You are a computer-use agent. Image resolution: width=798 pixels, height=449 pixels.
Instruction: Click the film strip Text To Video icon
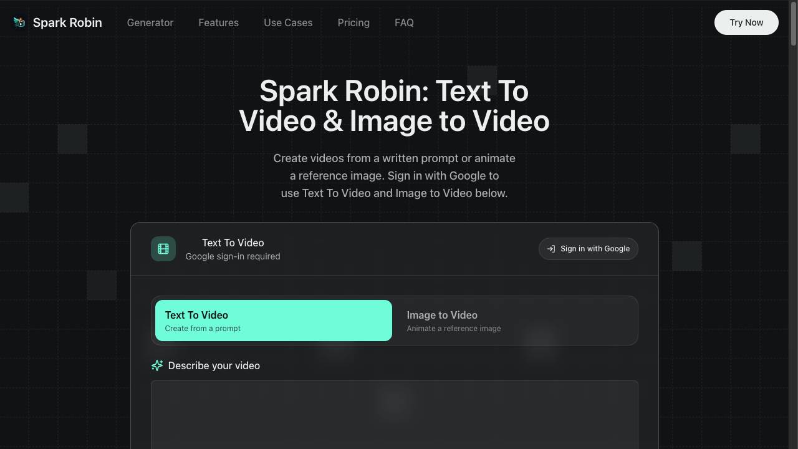163,249
